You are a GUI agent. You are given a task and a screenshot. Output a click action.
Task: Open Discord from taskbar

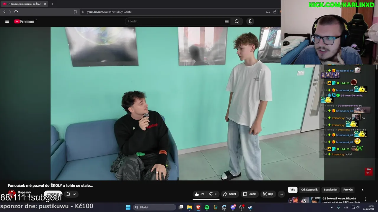tap(233, 207)
